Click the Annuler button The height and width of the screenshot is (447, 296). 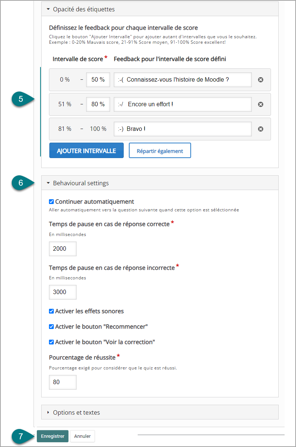click(82, 436)
